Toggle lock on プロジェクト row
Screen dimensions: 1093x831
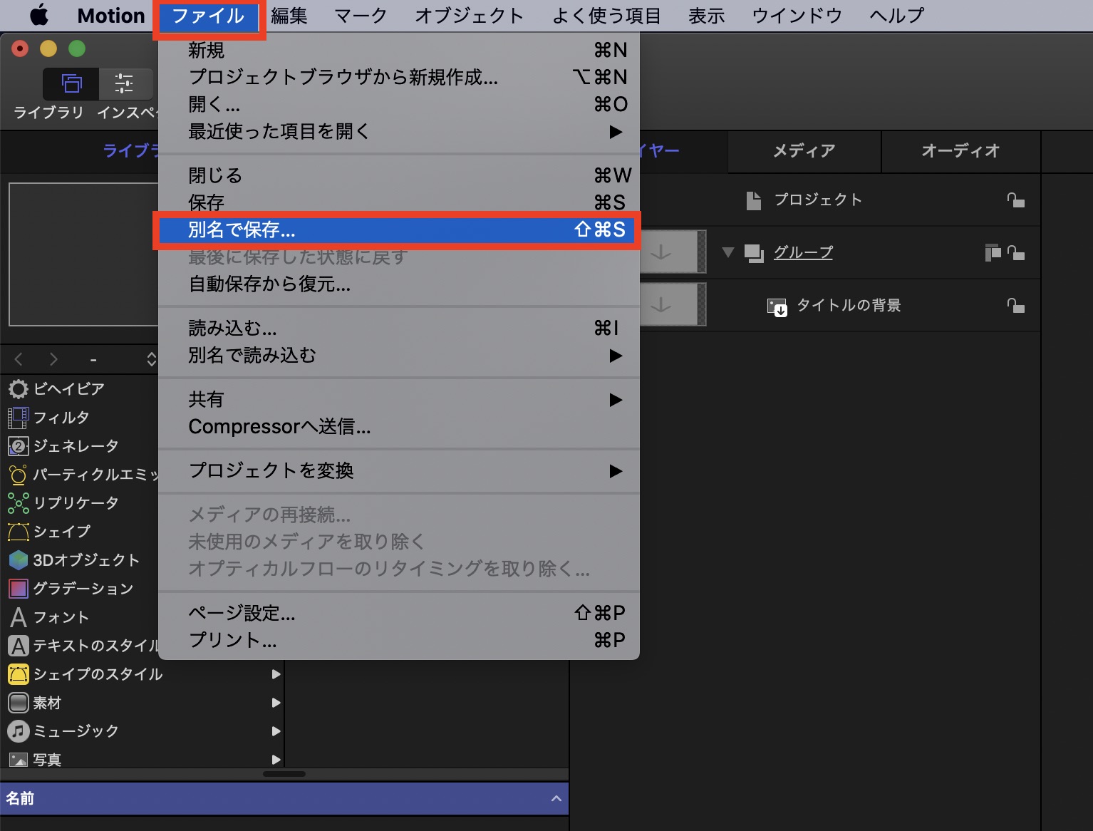point(1015,200)
